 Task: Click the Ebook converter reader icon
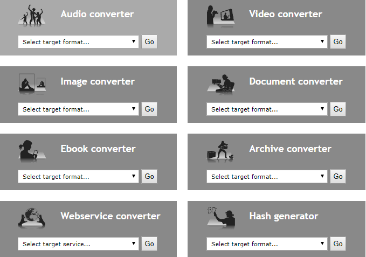click(x=32, y=151)
